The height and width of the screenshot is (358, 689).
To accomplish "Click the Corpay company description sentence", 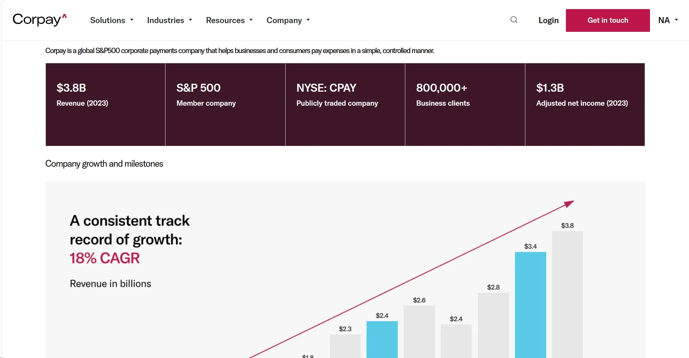I will pos(240,51).
